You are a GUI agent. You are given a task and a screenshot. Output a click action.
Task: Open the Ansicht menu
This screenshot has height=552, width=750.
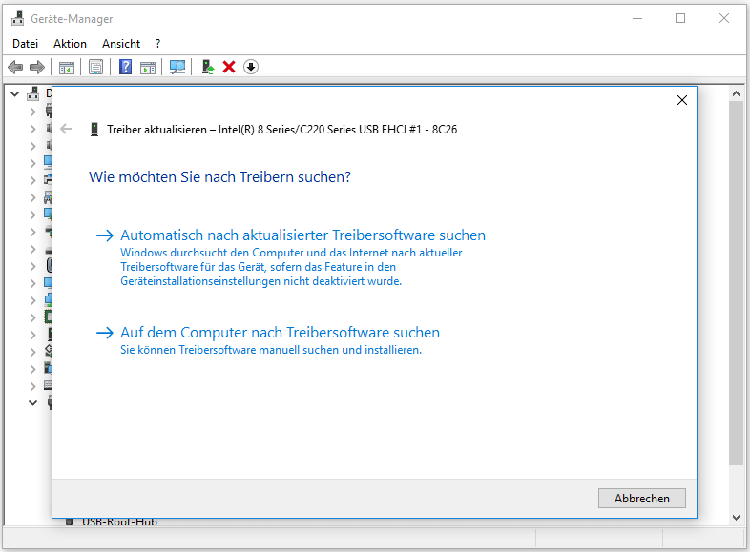point(121,44)
